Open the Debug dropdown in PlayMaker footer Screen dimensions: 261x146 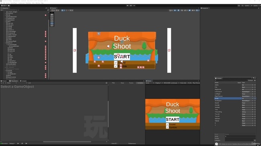click(12, 143)
